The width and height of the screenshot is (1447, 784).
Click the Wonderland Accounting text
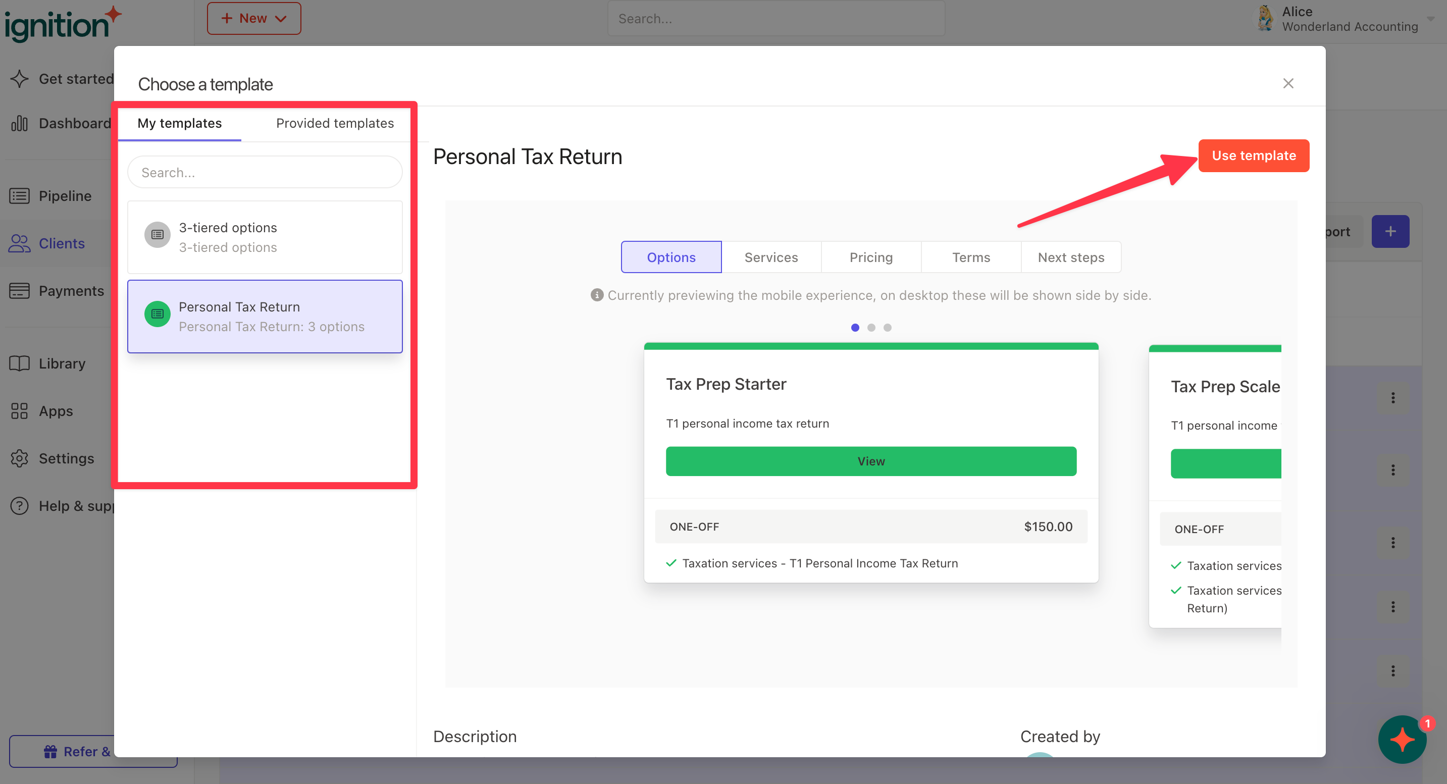1350,26
